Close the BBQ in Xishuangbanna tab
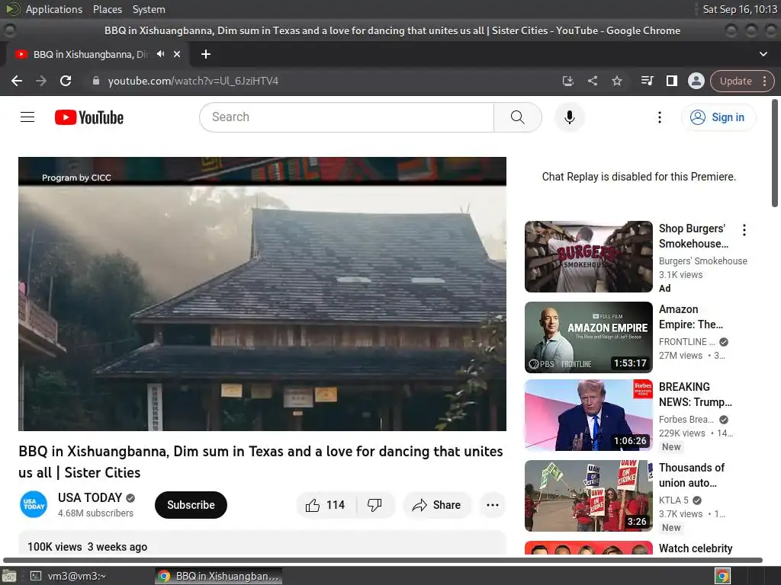This screenshot has height=585, width=781. [x=177, y=54]
